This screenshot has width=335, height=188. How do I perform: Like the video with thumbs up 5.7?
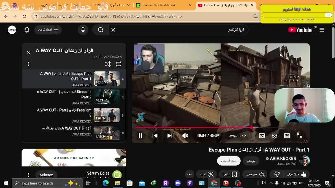[297, 174]
